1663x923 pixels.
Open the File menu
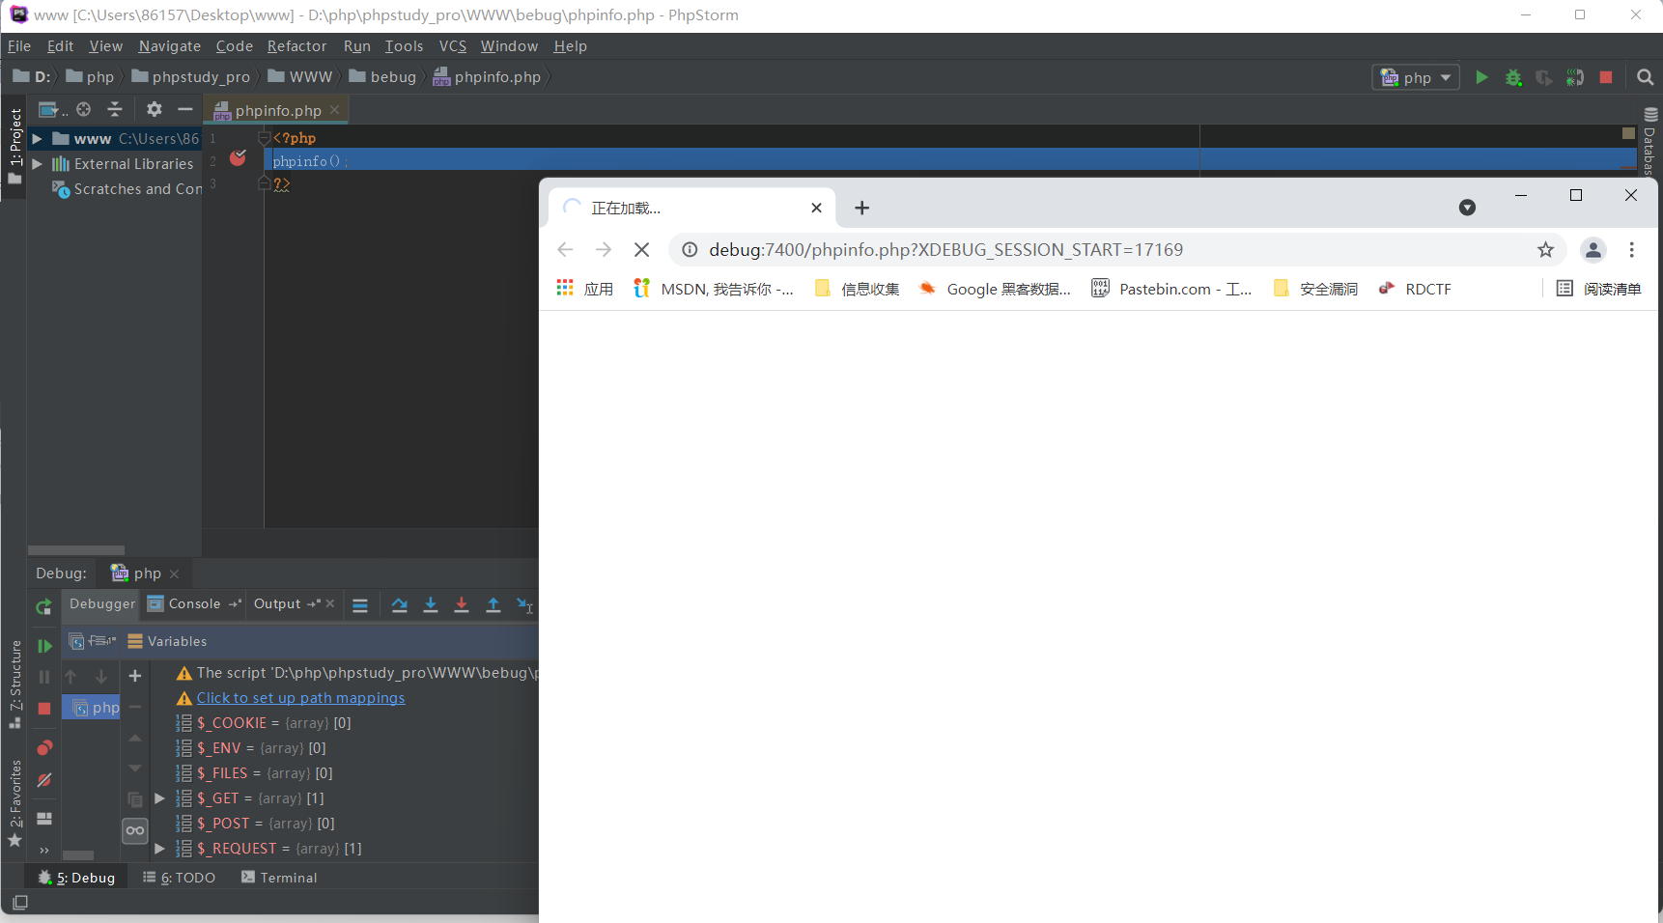19,46
